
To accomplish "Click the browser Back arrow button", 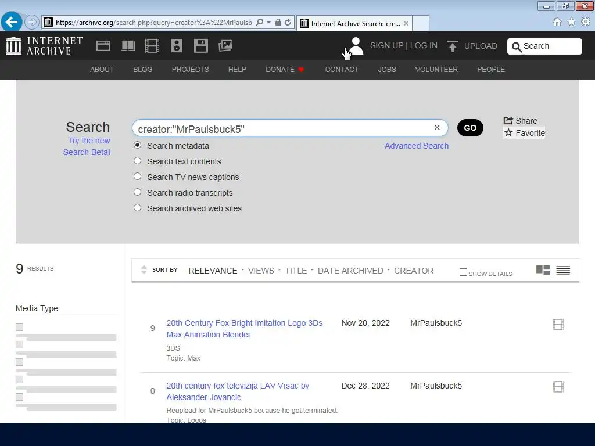I will tap(12, 22).
